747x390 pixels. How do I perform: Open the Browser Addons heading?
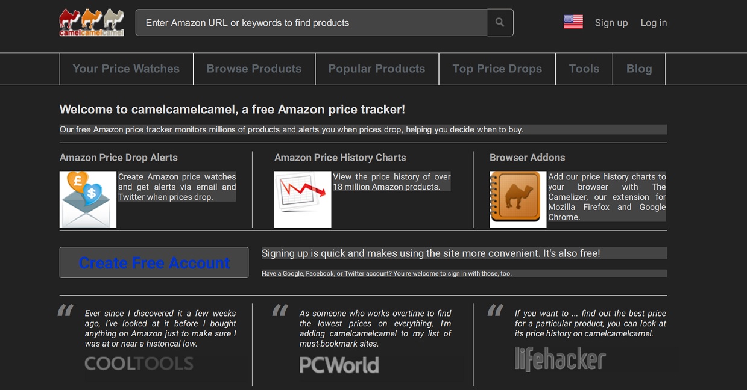point(528,158)
